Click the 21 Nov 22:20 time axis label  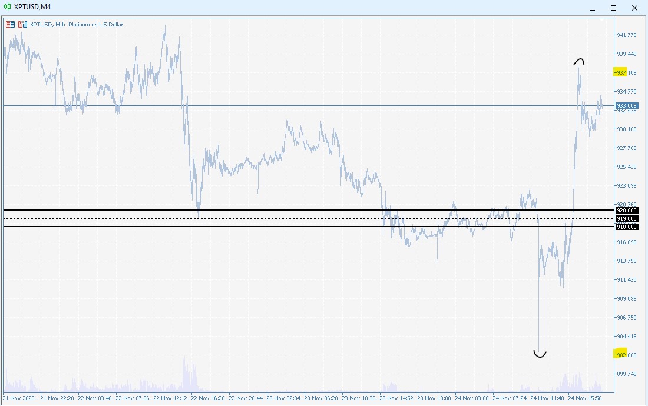57,398
